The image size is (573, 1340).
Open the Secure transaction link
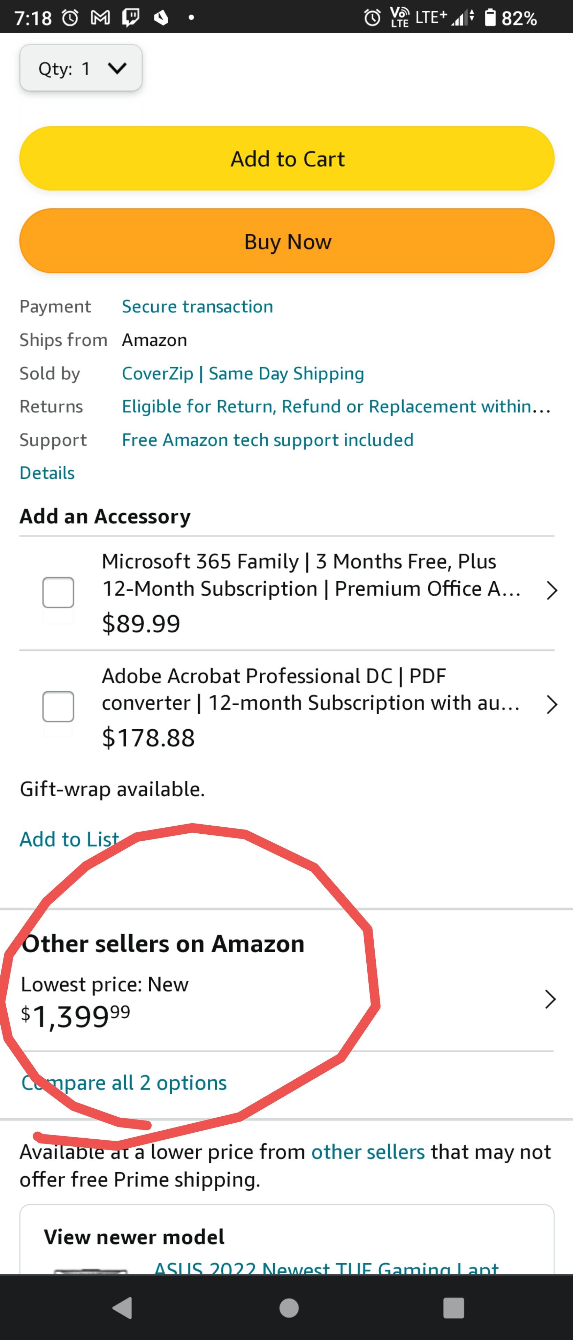pyautogui.click(x=197, y=306)
